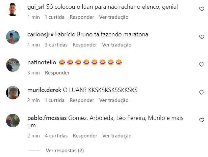Like carloosjrx's comment about Fabrício Bruno
The width and height of the screenshot is (208, 157).
[x=202, y=37]
